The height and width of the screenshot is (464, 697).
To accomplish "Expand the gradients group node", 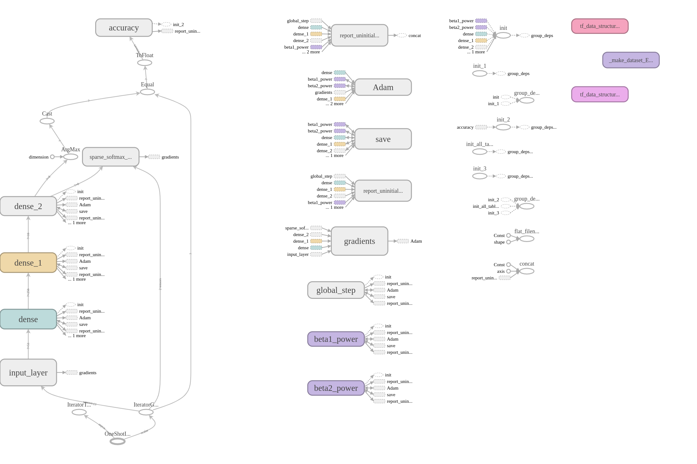I will click(x=359, y=241).
